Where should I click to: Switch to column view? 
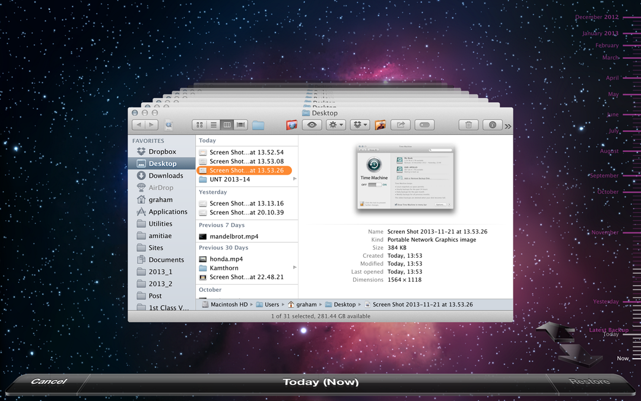click(227, 125)
